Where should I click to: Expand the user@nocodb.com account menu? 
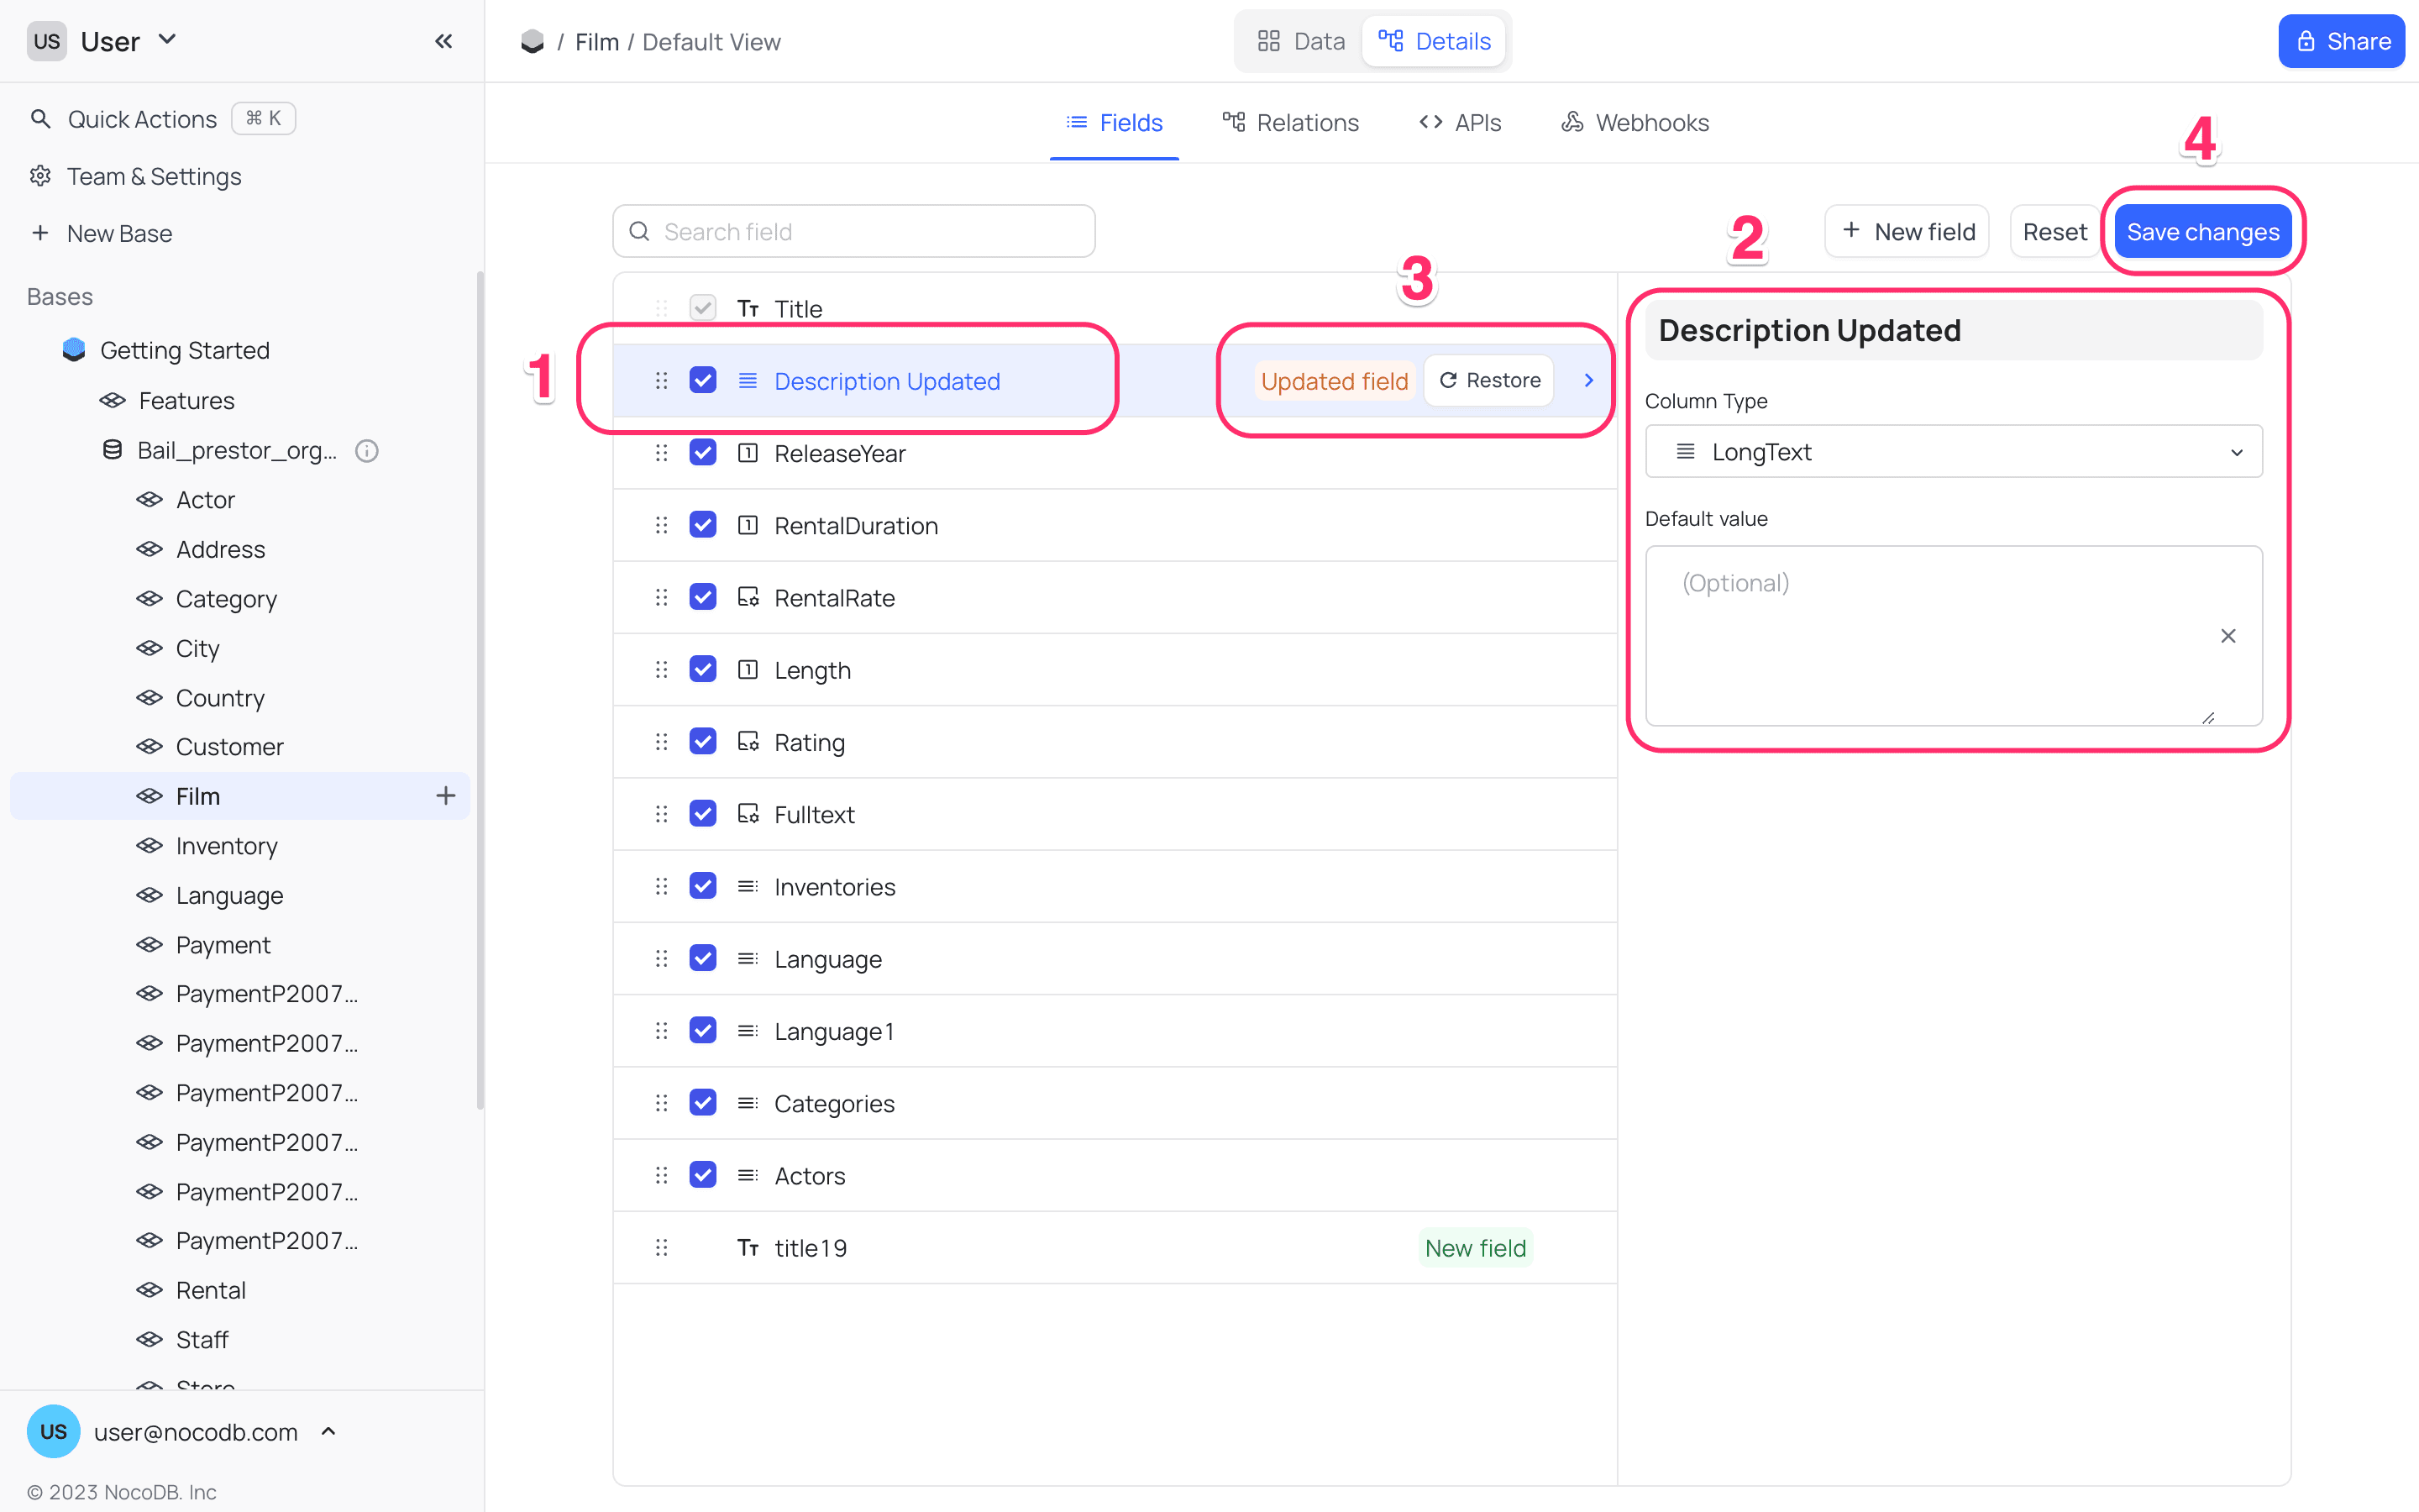pos(329,1432)
